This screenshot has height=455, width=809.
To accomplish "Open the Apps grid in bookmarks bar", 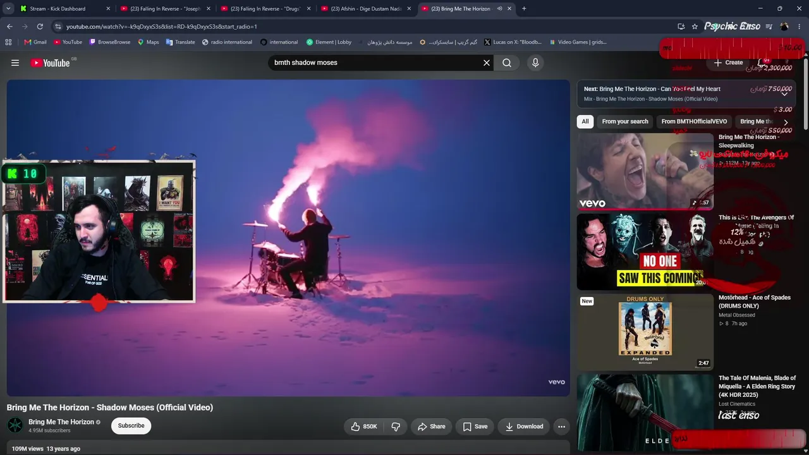I will point(8,42).
